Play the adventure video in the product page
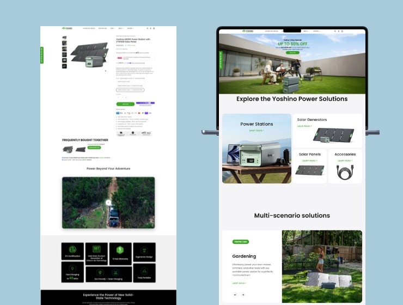Image resolution: width=403 pixels, height=305 pixels. pos(108,203)
